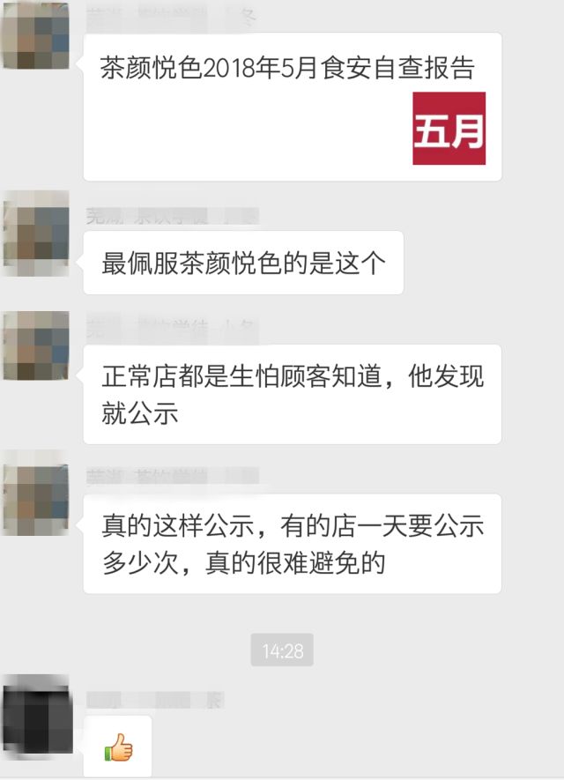
Task: Click the text 真的很难避免的 in fourth message
Action: click(x=295, y=563)
